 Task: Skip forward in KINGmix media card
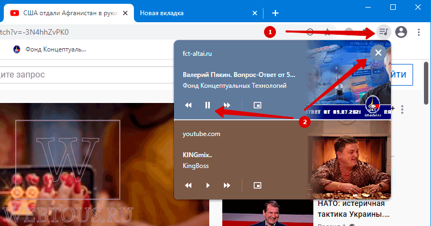click(227, 185)
